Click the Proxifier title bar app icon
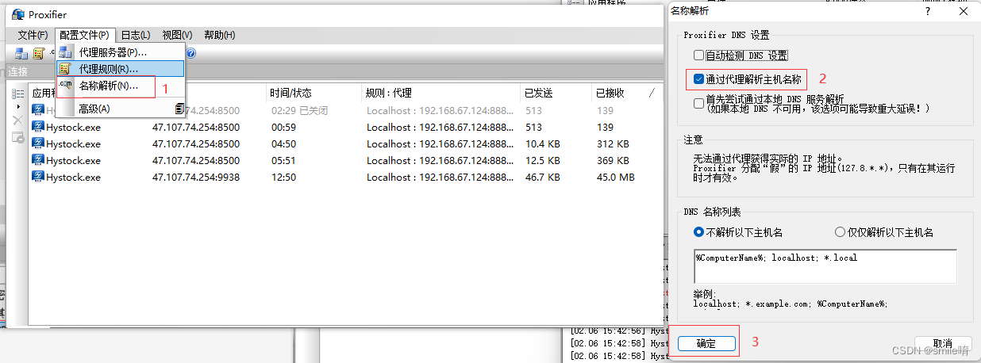The image size is (981, 363). pos(18,14)
